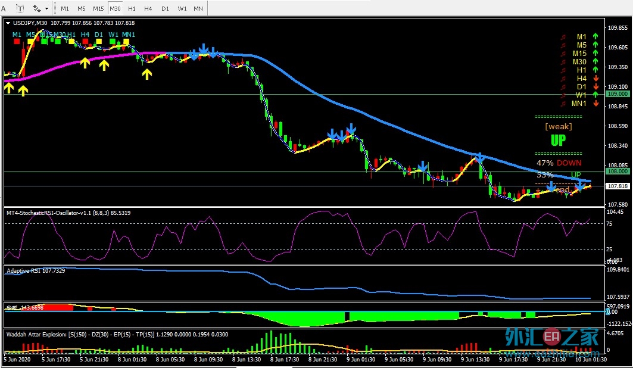Click the USDJPY,M30 chart title text

tap(30, 23)
